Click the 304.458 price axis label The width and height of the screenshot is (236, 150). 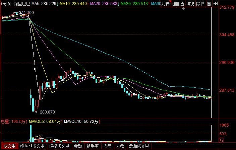pyautogui.click(x=227, y=35)
